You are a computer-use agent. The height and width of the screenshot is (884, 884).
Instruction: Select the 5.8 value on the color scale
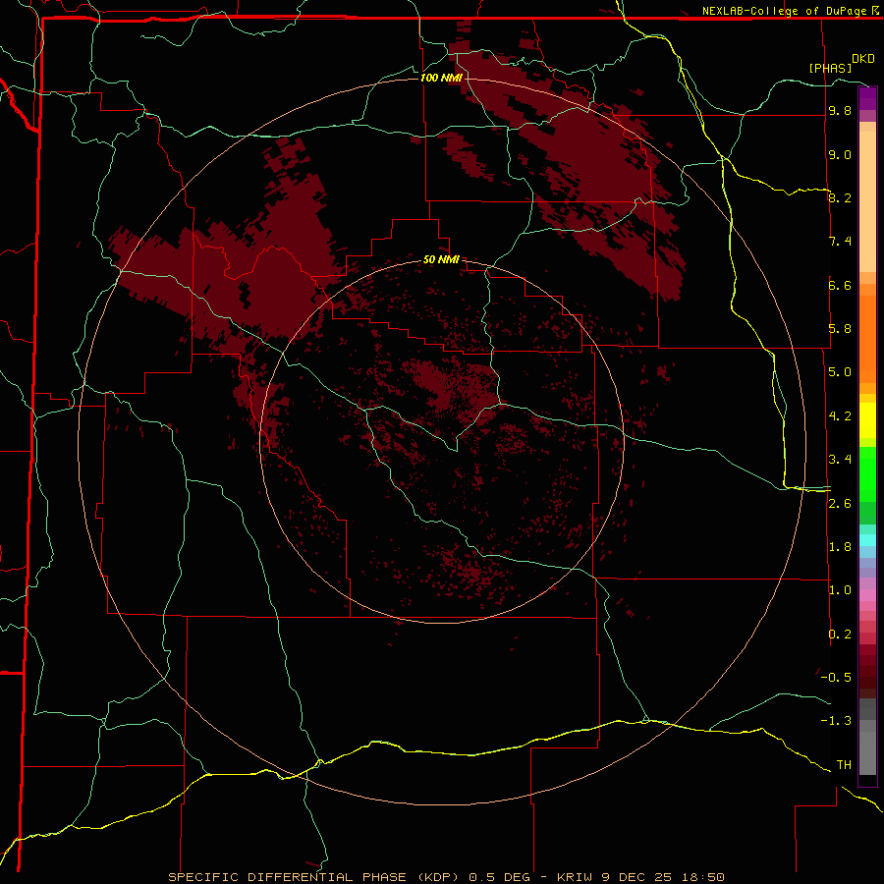840,329
